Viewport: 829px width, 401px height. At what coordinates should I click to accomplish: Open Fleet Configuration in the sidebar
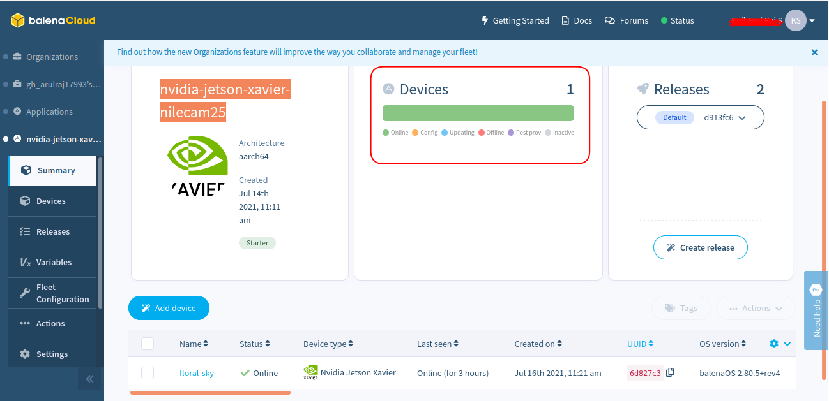(x=54, y=293)
